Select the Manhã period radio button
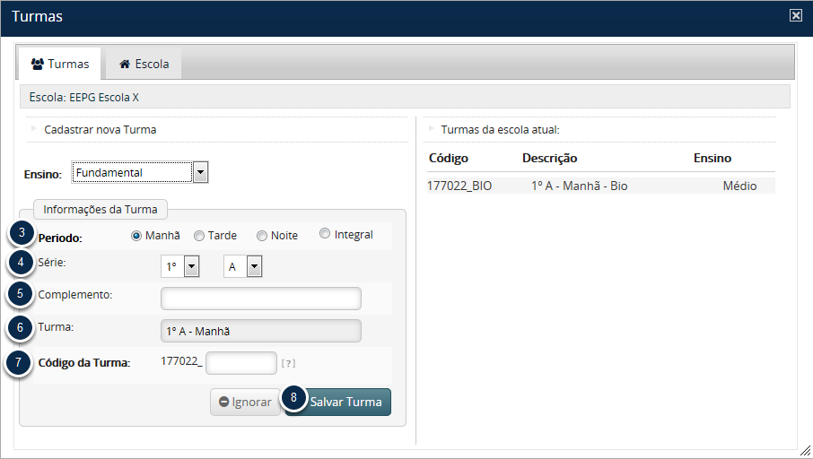 [136, 236]
